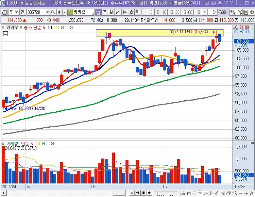
Task: Click the chart compare icon next to 64/600
Action: pos(232,12)
